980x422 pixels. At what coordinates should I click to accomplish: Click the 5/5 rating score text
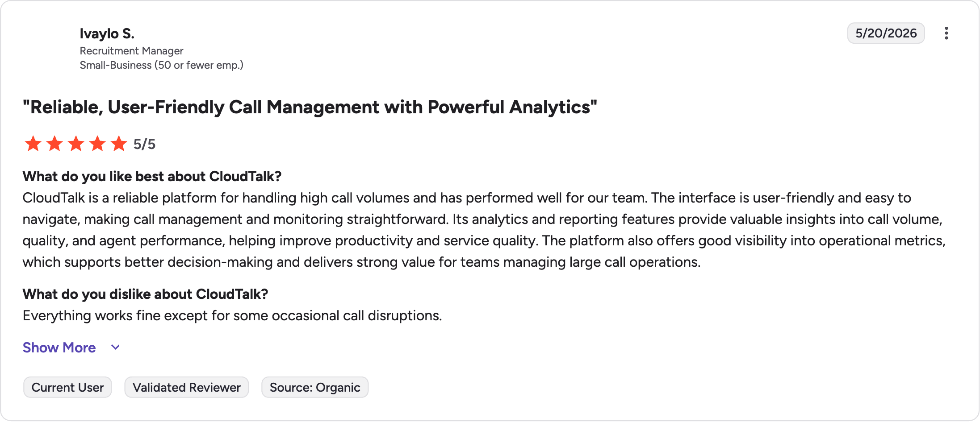144,144
